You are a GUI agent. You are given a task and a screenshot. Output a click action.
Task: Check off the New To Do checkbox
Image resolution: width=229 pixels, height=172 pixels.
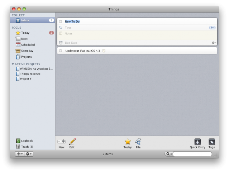61,21
